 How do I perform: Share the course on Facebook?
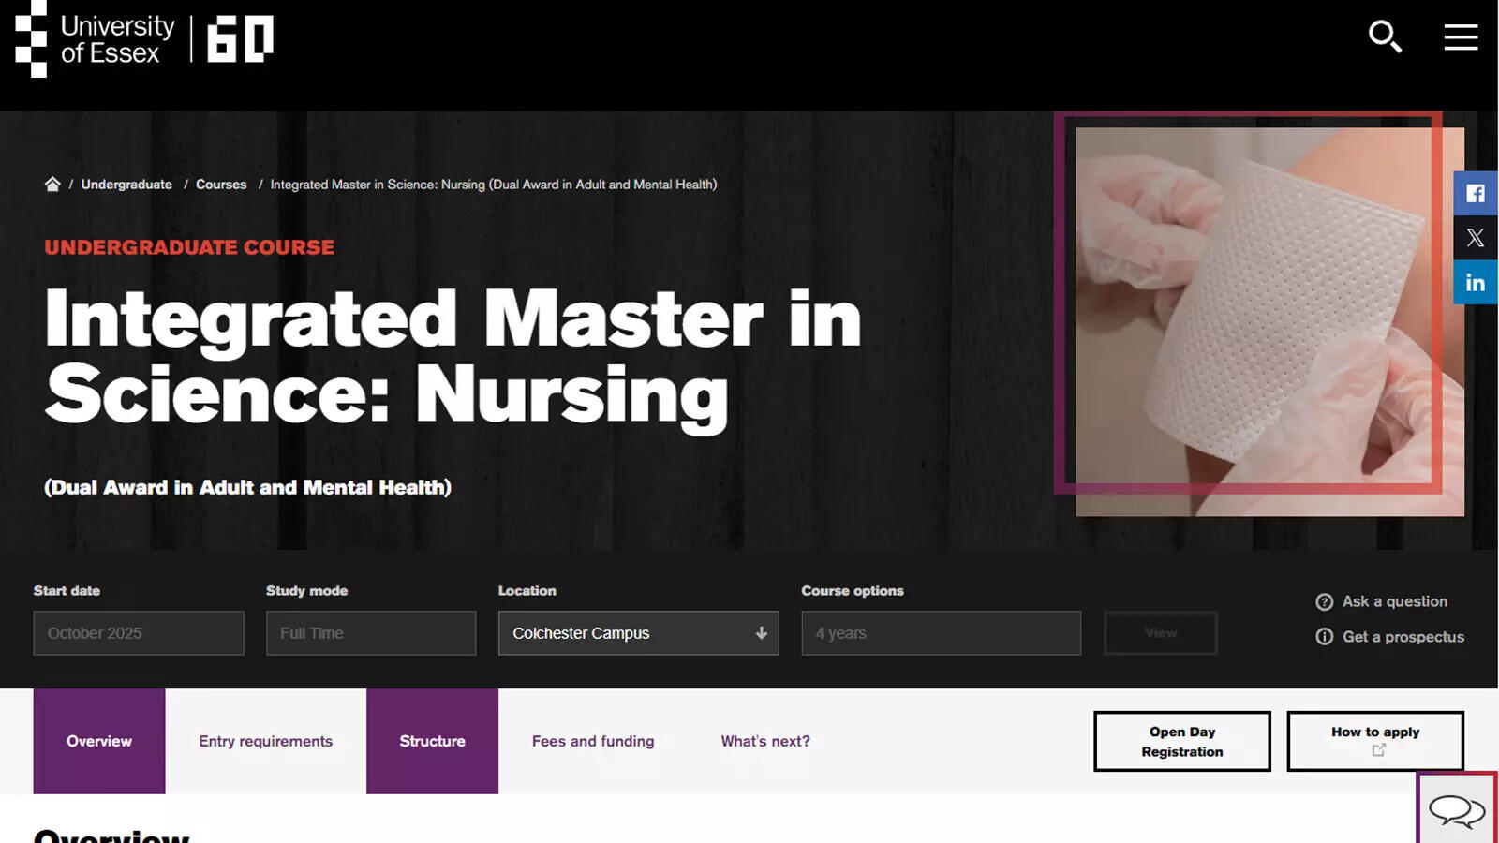[x=1475, y=193]
